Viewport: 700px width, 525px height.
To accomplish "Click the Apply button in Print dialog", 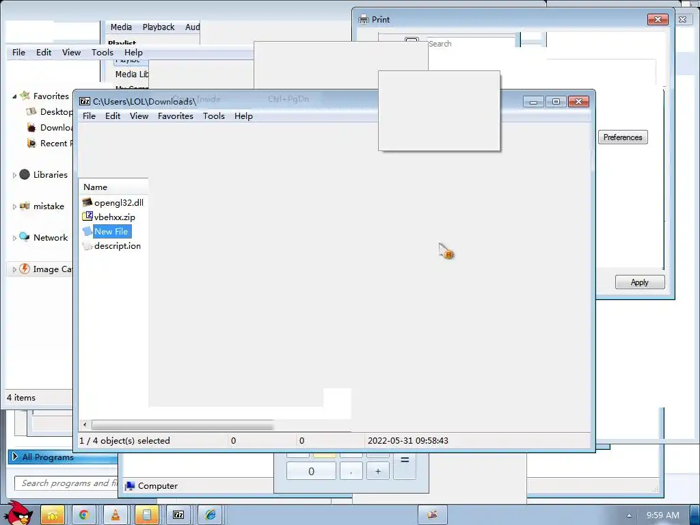I will (x=640, y=282).
